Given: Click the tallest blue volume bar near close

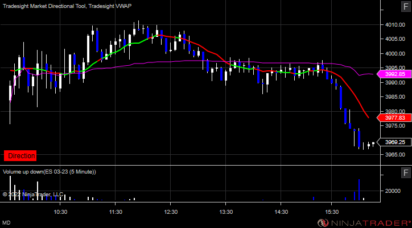Looking at the screenshot, I should (359, 190).
